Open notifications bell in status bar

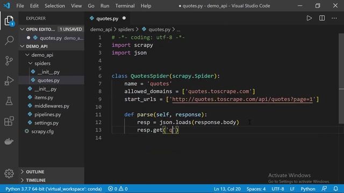tap(335, 189)
